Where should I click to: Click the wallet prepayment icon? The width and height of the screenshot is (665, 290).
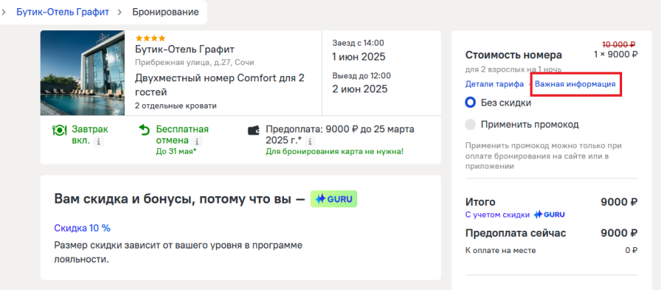[x=254, y=130]
